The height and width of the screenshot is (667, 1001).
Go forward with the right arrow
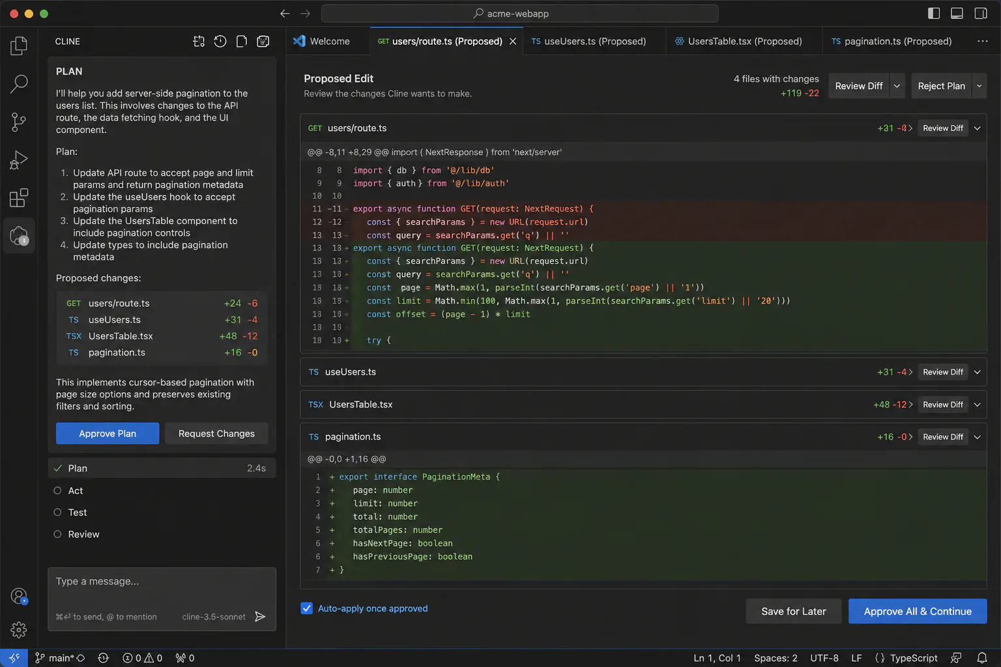click(306, 13)
